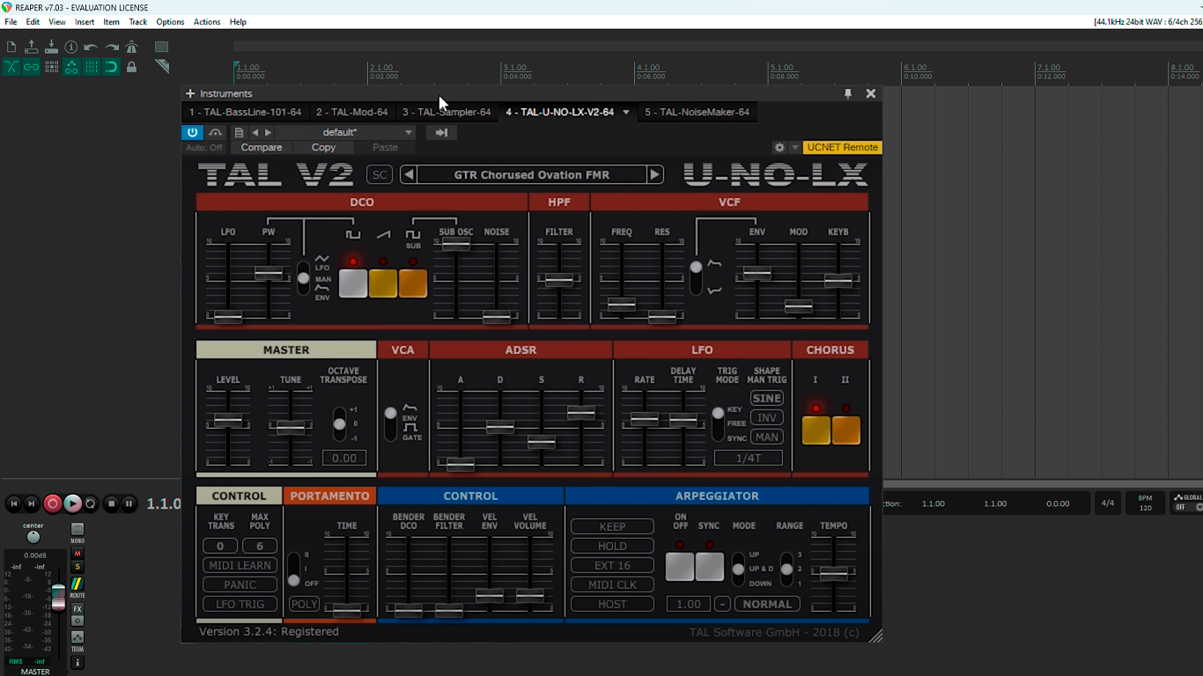
Task: Switch to 1 - TAL-BassLine-101-64 tab
Action: [x=245, y=112]
